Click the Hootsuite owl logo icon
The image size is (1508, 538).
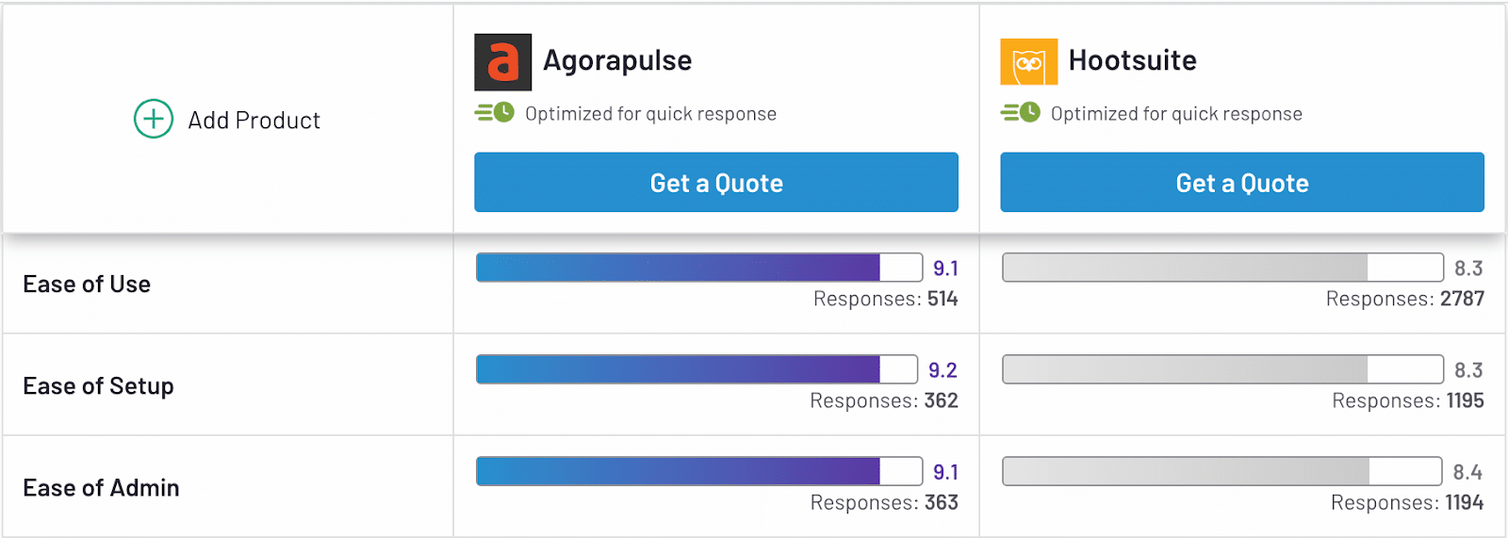click(1028, 62)
